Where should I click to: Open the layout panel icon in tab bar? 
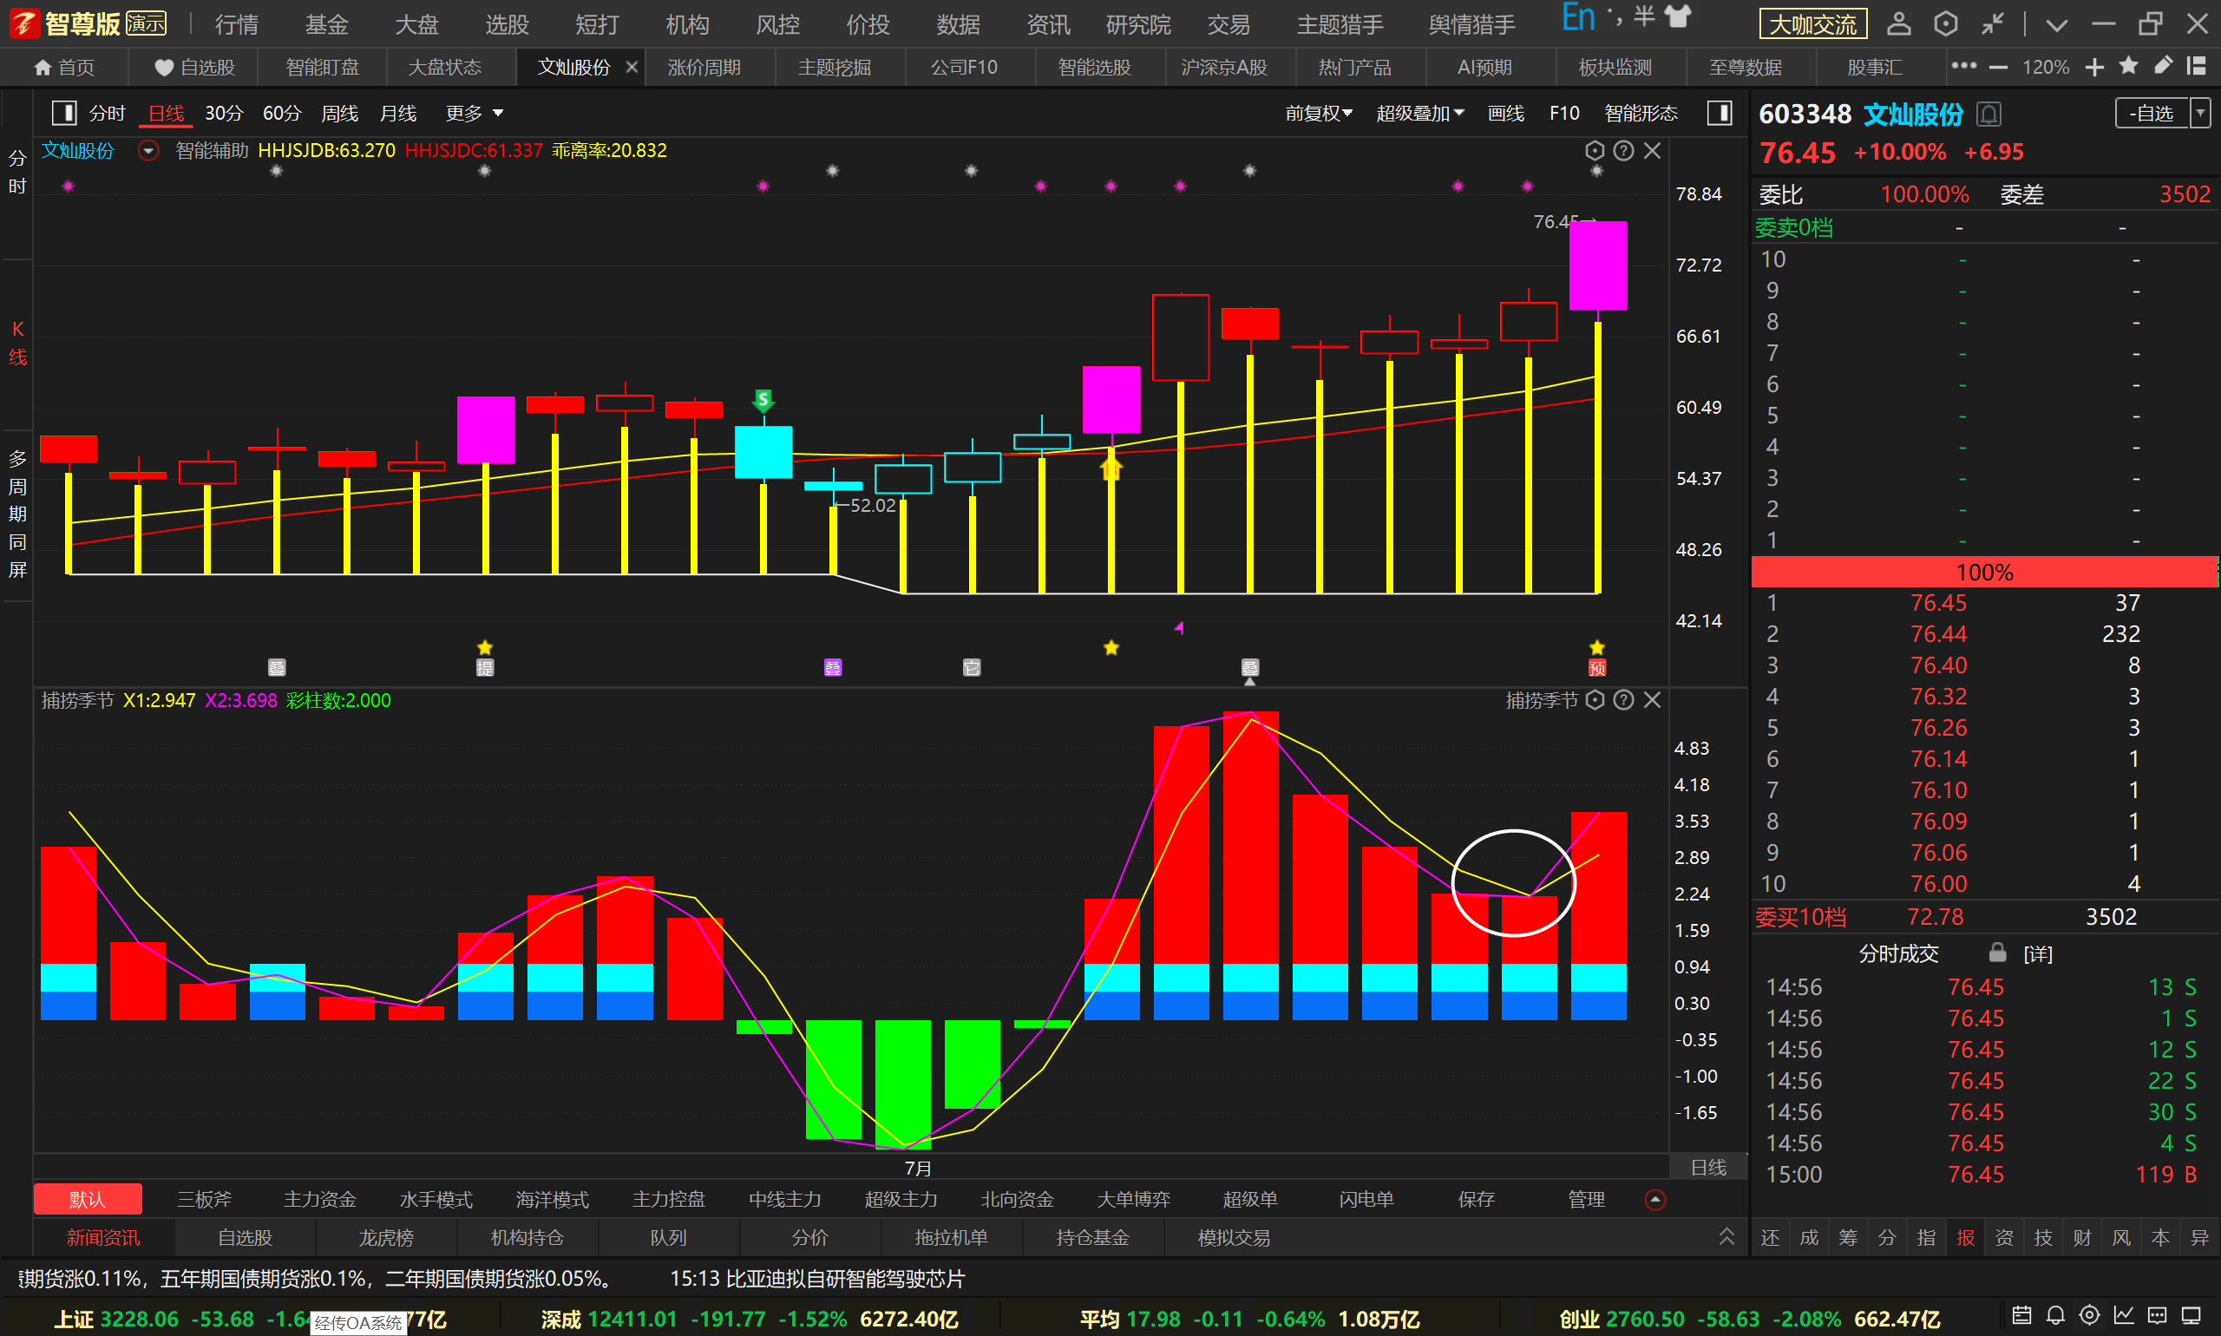click(2197, 66)
